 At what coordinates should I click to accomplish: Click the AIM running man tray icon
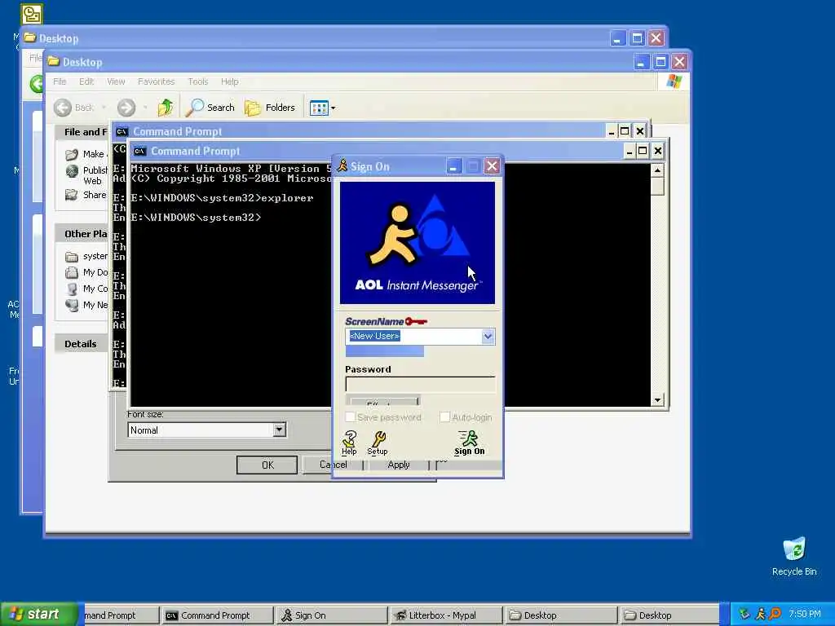[x=761, y=615]
